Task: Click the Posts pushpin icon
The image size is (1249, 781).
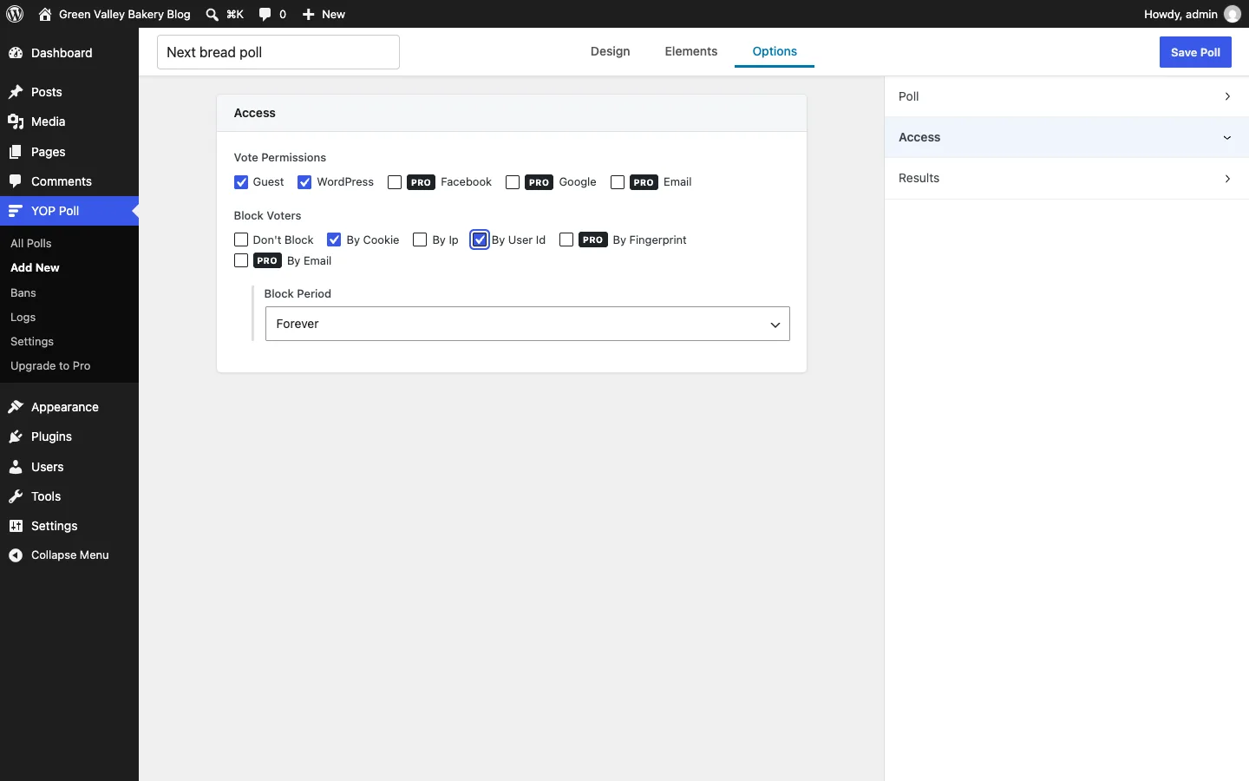Action: pos(16,92)
